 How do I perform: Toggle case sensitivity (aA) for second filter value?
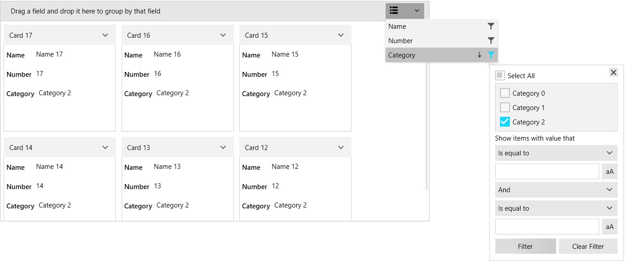point(610,226)
